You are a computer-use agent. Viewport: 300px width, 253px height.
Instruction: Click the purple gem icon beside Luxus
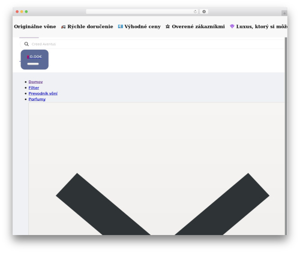click(x=232, y=26)
